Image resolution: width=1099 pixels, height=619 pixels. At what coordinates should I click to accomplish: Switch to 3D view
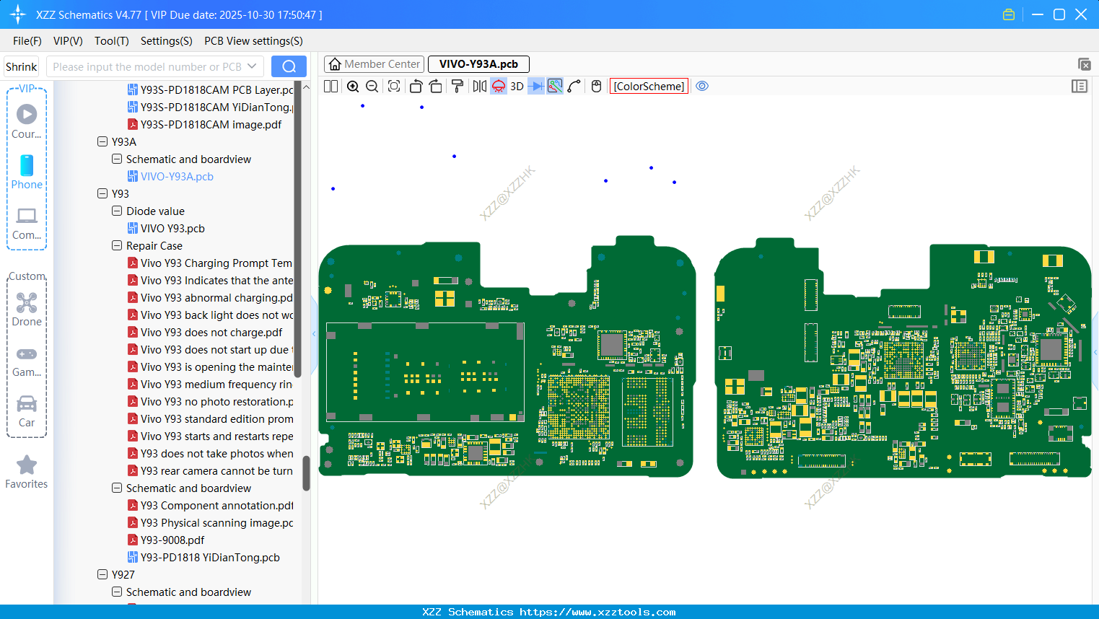point(517,87)
